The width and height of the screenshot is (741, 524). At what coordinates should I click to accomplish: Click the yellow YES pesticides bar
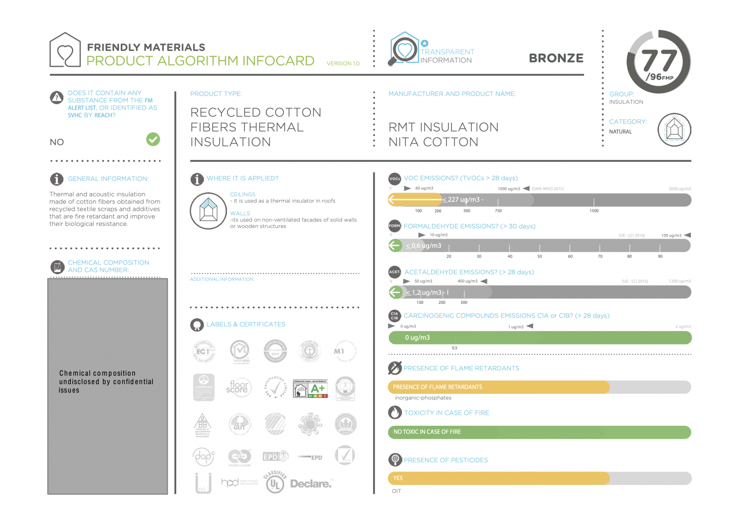(x=499, y=478)
